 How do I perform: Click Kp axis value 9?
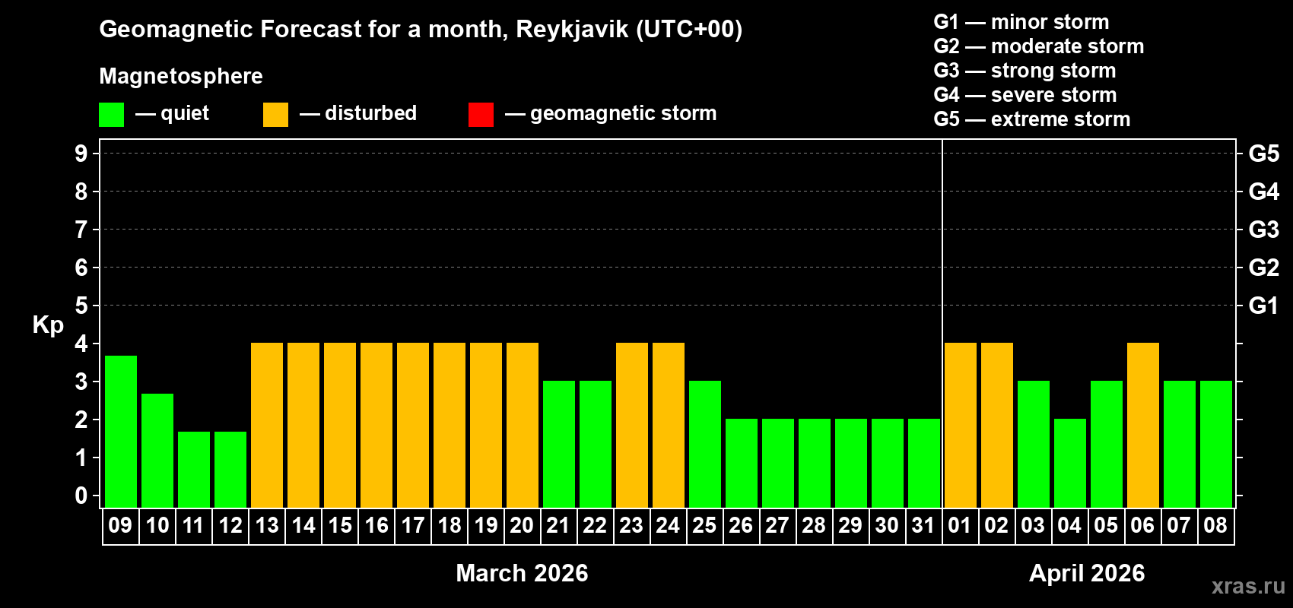tap(81, 154)
